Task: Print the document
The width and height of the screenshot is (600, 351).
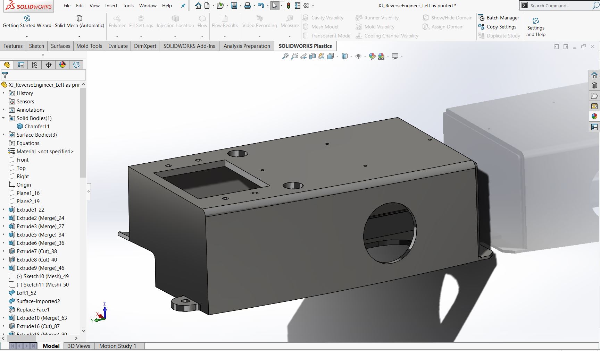Action: click(247, 6)
